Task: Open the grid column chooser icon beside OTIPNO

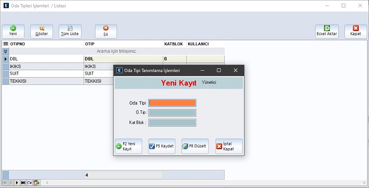Action: click(x=6, y=44)
